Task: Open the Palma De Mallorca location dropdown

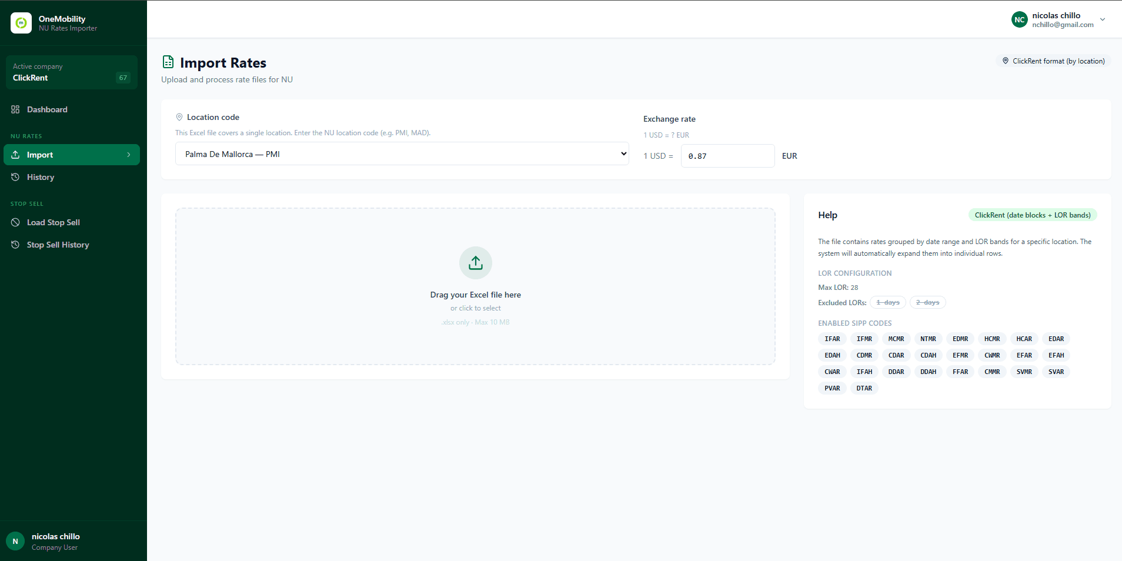Action: point(402,154)
